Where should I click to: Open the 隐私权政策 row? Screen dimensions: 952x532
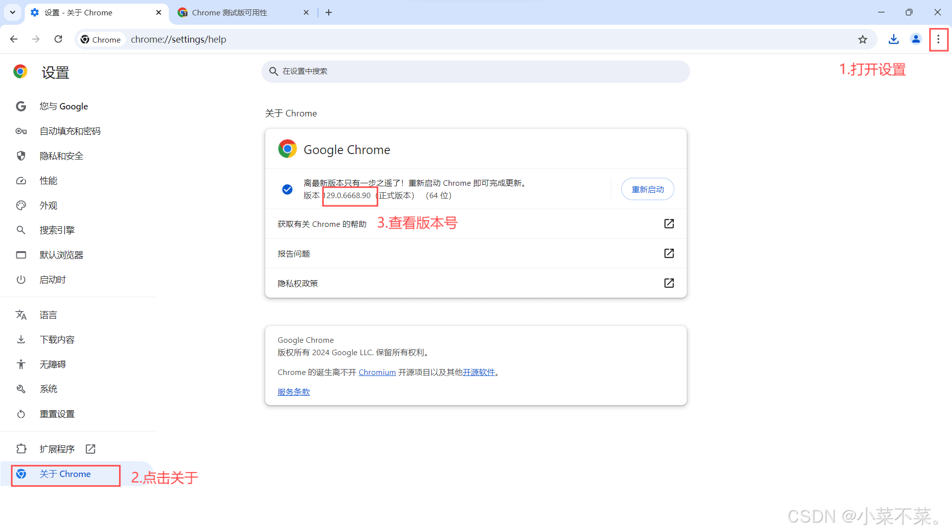[x=476, y=283]
